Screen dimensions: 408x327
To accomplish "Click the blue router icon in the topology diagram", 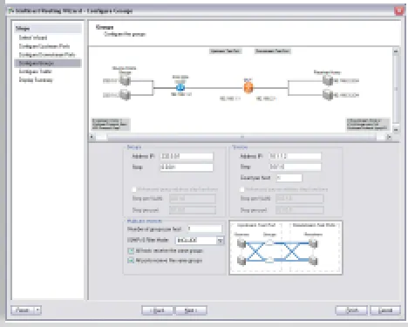I will (x=180, y=86).
